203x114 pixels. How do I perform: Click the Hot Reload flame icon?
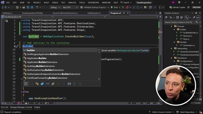pyautogui.click(x=127, y=7)
